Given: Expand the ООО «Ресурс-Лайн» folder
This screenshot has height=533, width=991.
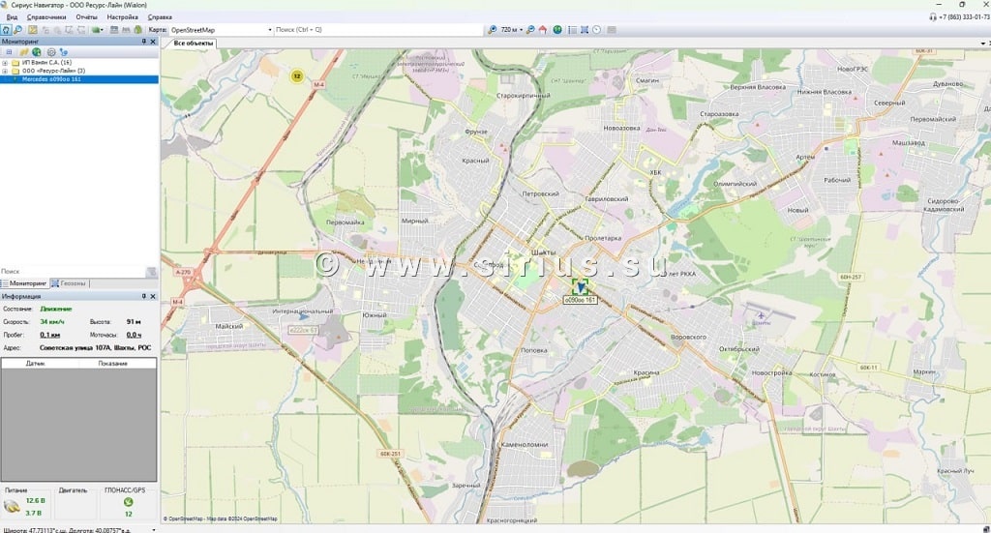Looking at the screenshot, I should 5,71.
